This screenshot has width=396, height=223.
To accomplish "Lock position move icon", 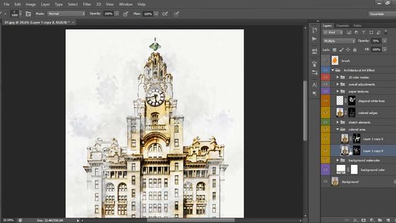I will pos(348,50).
